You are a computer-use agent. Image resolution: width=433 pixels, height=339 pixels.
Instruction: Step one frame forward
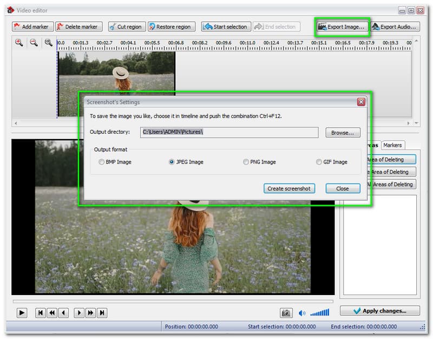tap(79, 312)
